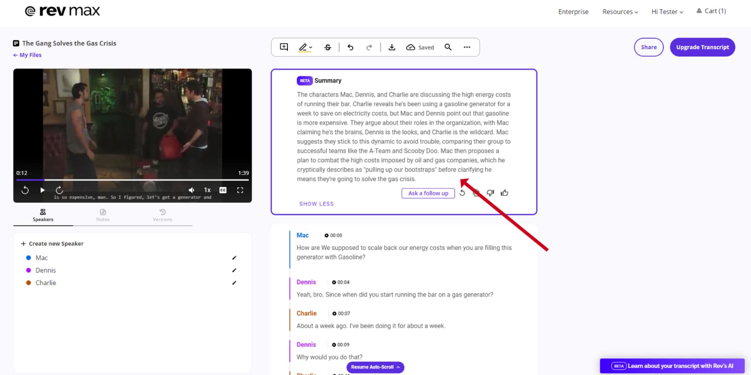Mute the video player volume
This screenshot has height=375, width=751.
(191, 190)
